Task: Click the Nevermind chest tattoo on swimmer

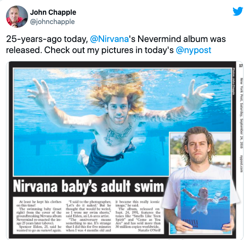Action: pos(119,132)
